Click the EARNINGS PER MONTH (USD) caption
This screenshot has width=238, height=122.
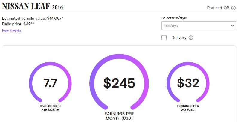(119, 116)
